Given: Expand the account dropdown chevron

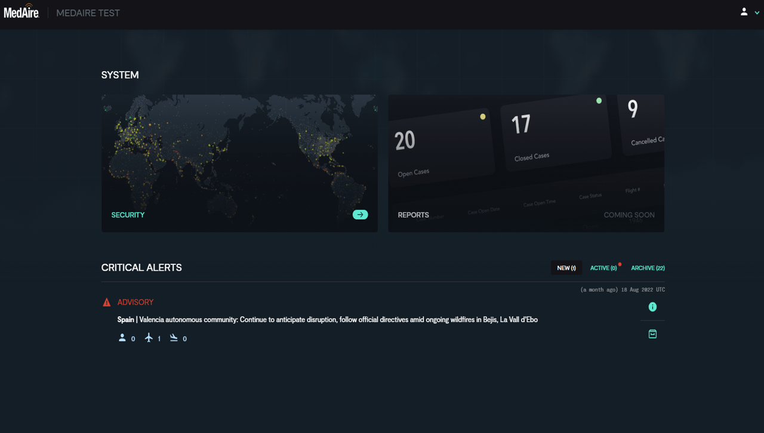Looking at the screenshot, I should point(757,13).
